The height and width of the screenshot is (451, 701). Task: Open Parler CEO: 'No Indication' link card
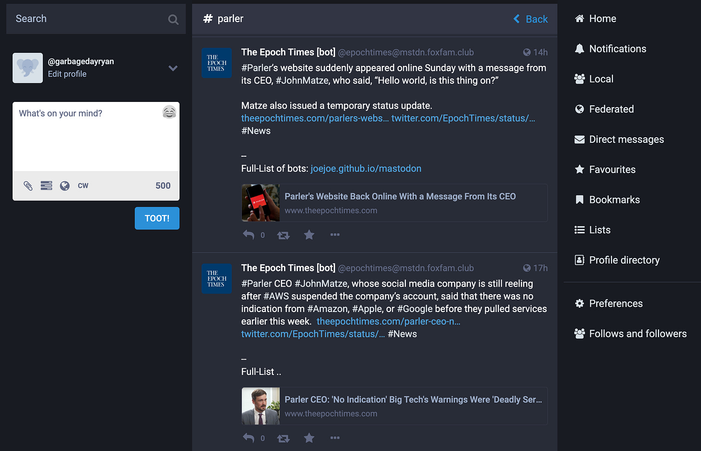point(394,406)
